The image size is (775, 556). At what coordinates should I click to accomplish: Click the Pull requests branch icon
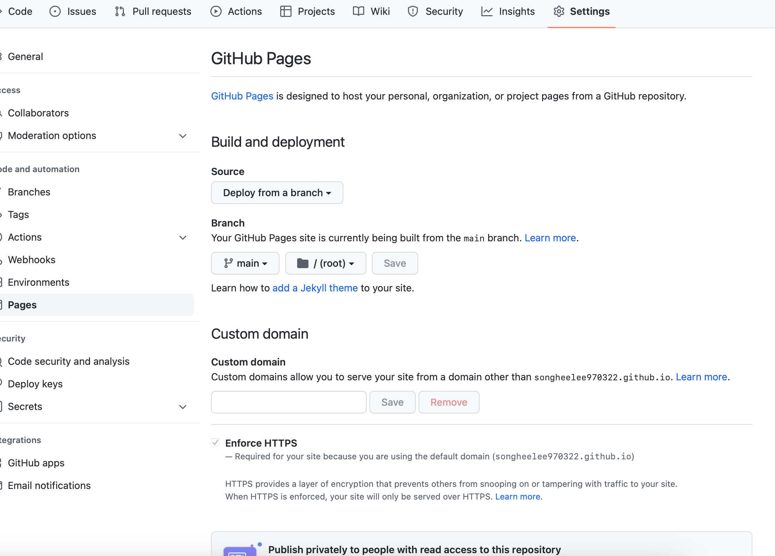(x=120, y=12)
